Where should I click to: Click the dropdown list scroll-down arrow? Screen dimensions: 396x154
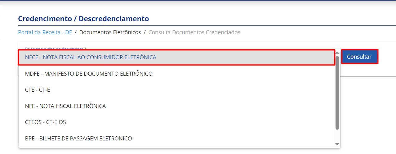click(x=337, y=144)
